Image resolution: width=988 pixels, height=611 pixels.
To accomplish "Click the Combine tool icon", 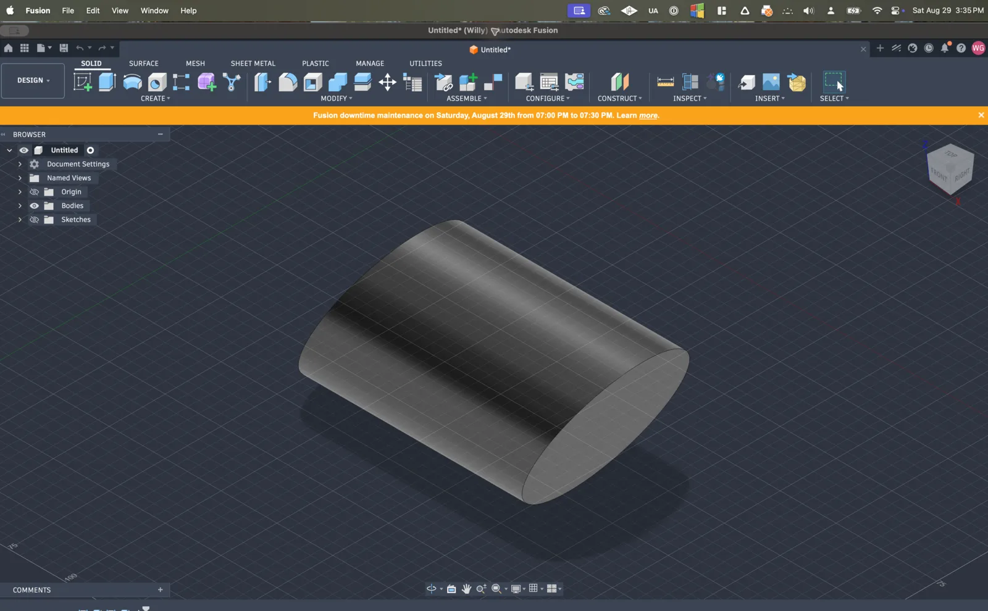I will pyautogui.click(x=338, y=81).
